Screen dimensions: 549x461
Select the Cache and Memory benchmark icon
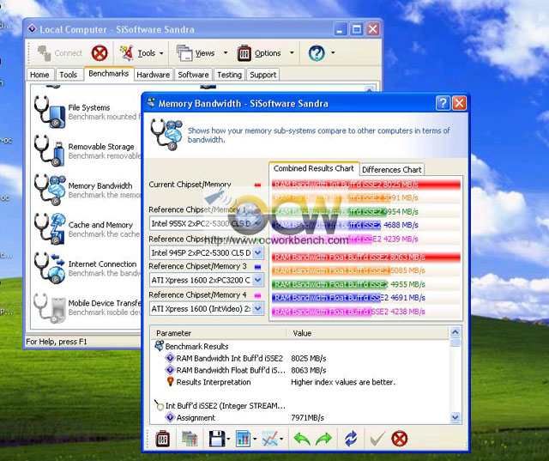click(x=50, y=228)
